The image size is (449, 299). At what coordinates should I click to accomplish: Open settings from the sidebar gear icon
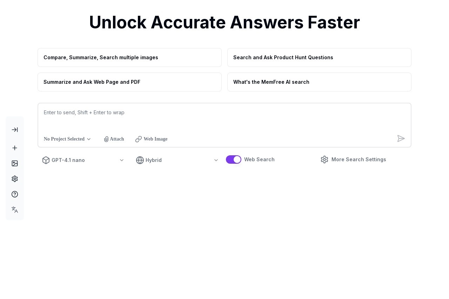pos(15,179)
